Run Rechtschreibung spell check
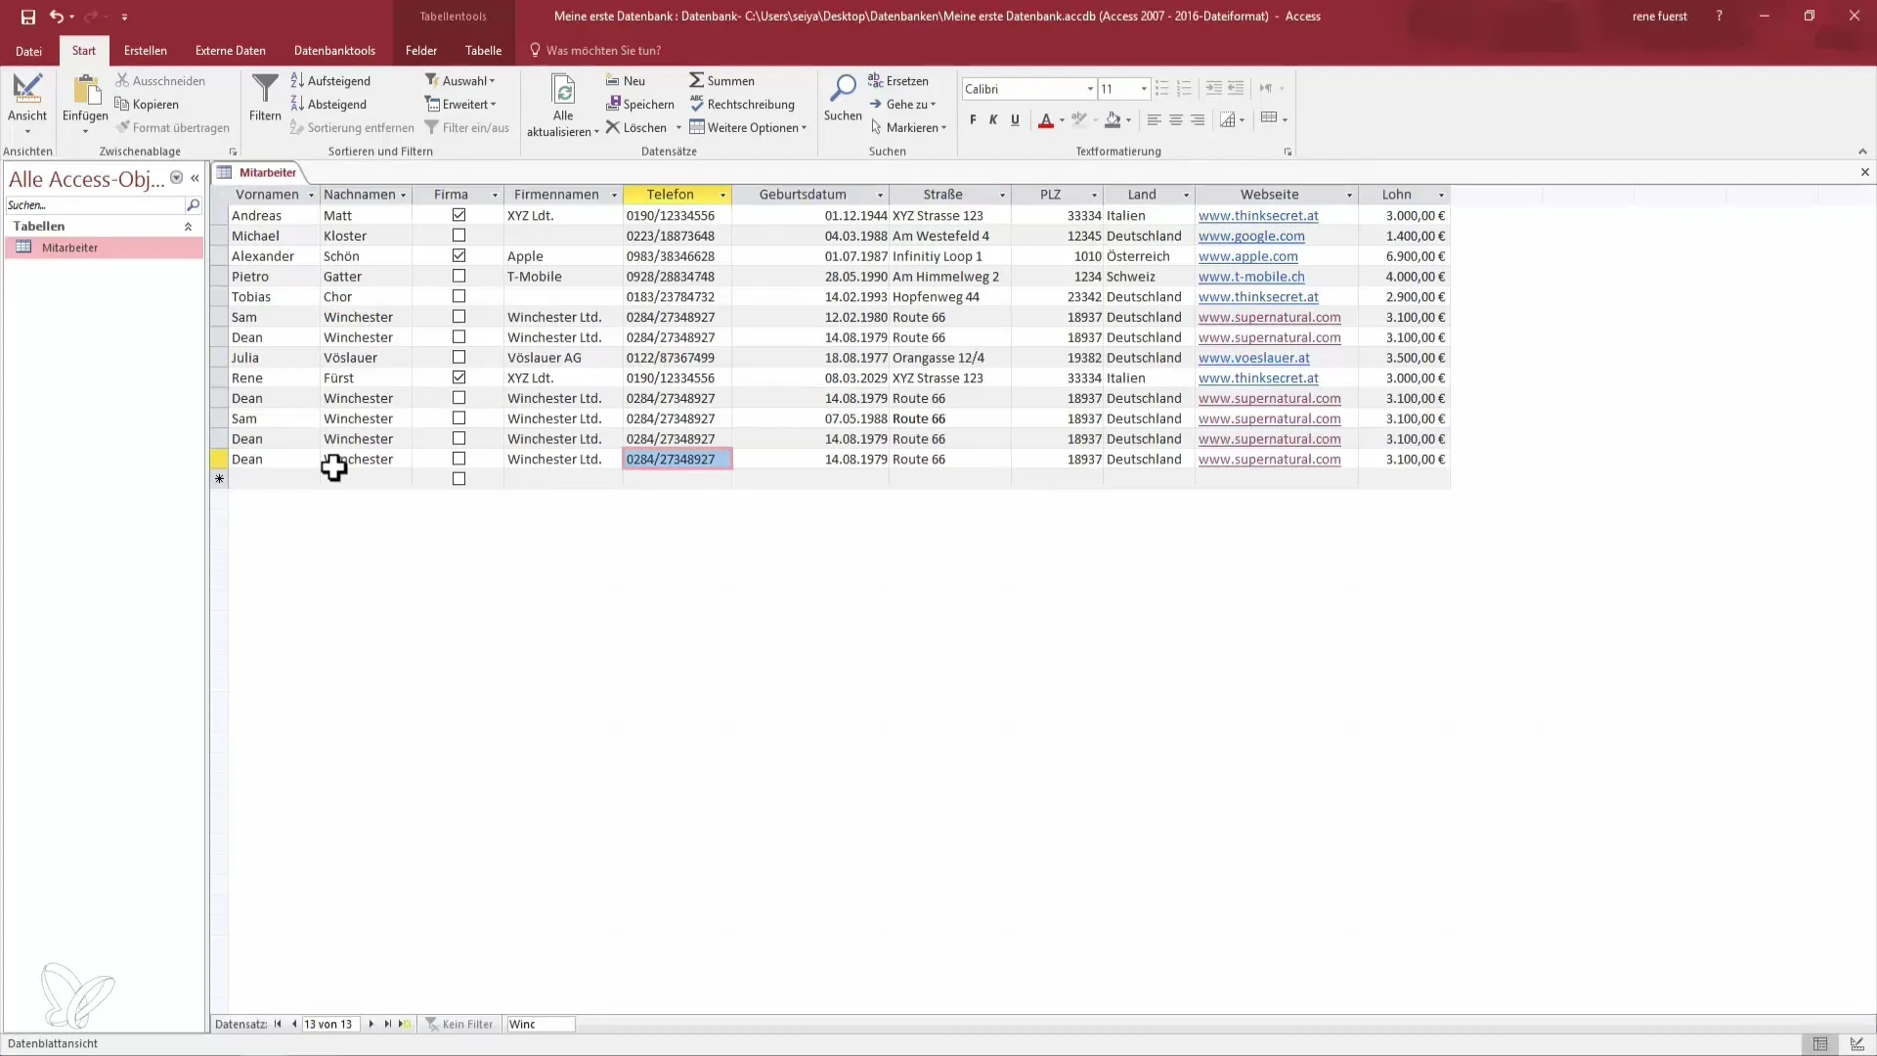Image resolution: width=1877 pixels, height=1056 pixels. pyautogui.click(x=742, y=104)
